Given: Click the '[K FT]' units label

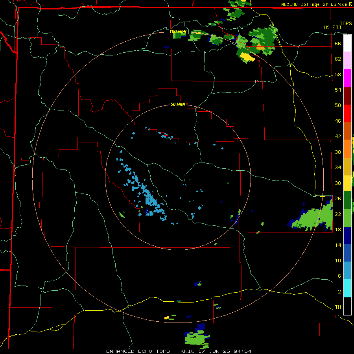Looking at the screenshot, I should pyautogui.click(x=332, y=27).
